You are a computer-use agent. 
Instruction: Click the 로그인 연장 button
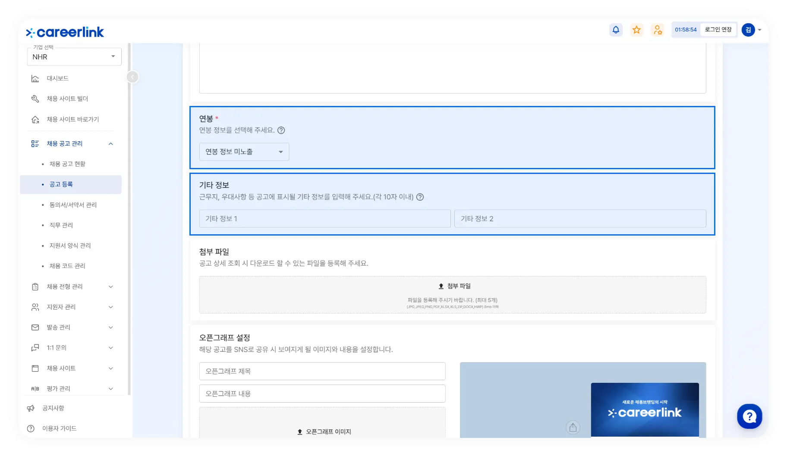[718, 30]
